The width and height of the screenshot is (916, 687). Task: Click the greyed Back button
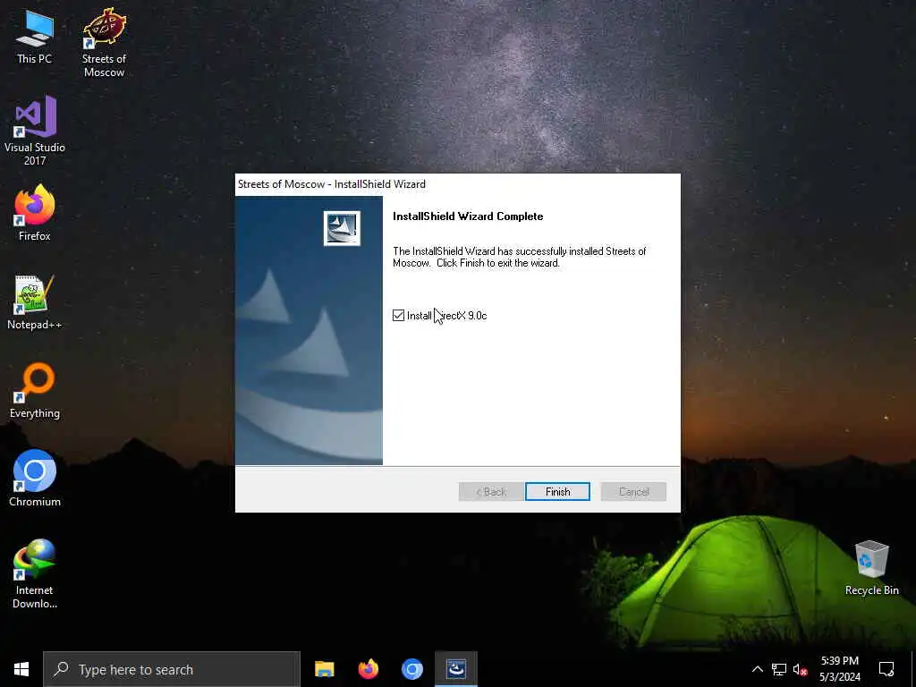(x=491, y=492)
